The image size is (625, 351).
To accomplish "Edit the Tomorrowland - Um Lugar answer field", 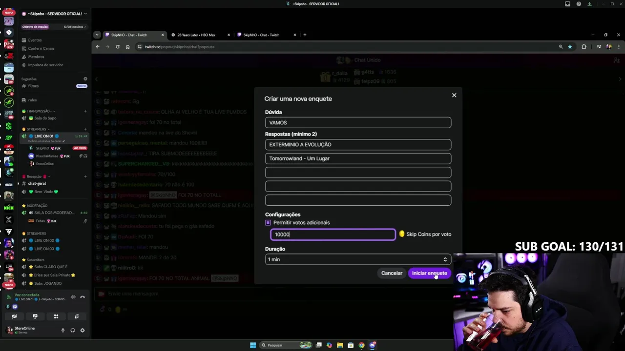I will point(358,158).
